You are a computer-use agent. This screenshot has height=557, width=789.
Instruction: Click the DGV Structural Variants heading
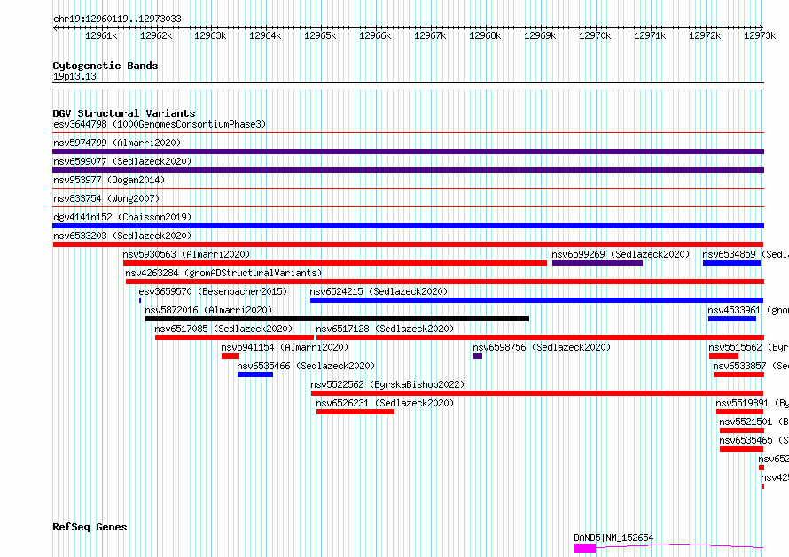pyautogui.click(x=124, y=113)
